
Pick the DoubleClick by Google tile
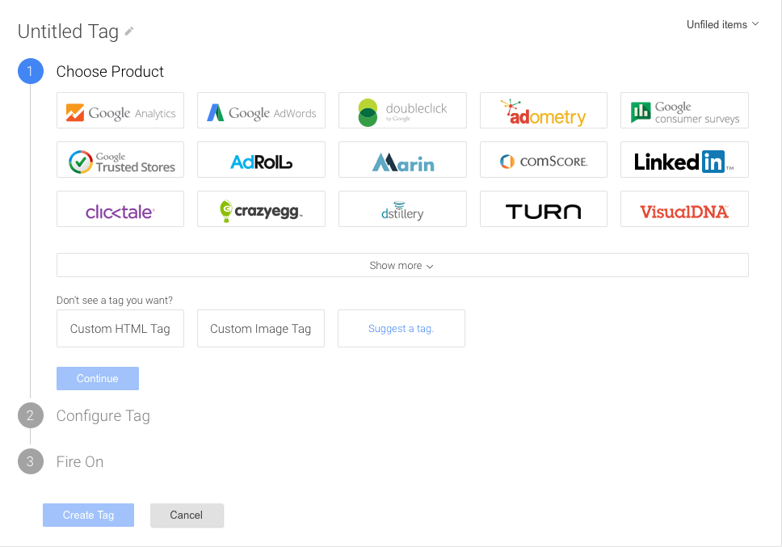pos(402,110)
